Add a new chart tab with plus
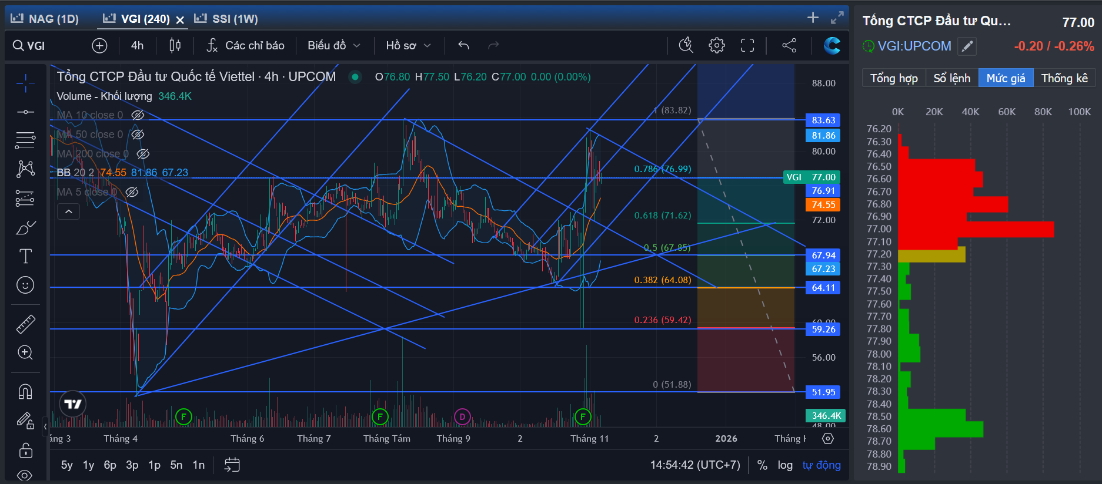 813,18
